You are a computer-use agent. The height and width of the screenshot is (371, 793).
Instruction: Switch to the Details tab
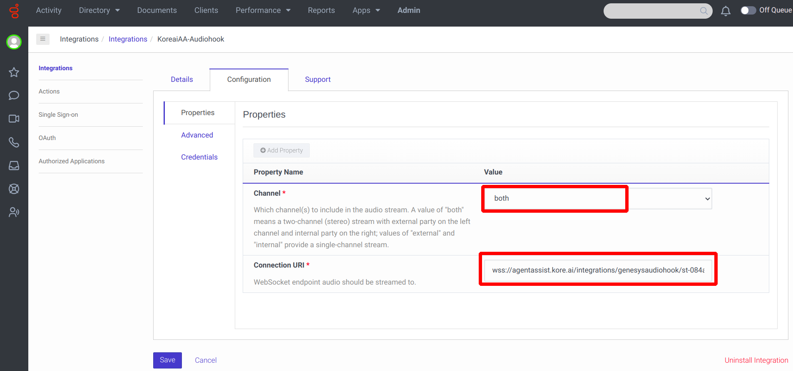[x=182, y=79]
